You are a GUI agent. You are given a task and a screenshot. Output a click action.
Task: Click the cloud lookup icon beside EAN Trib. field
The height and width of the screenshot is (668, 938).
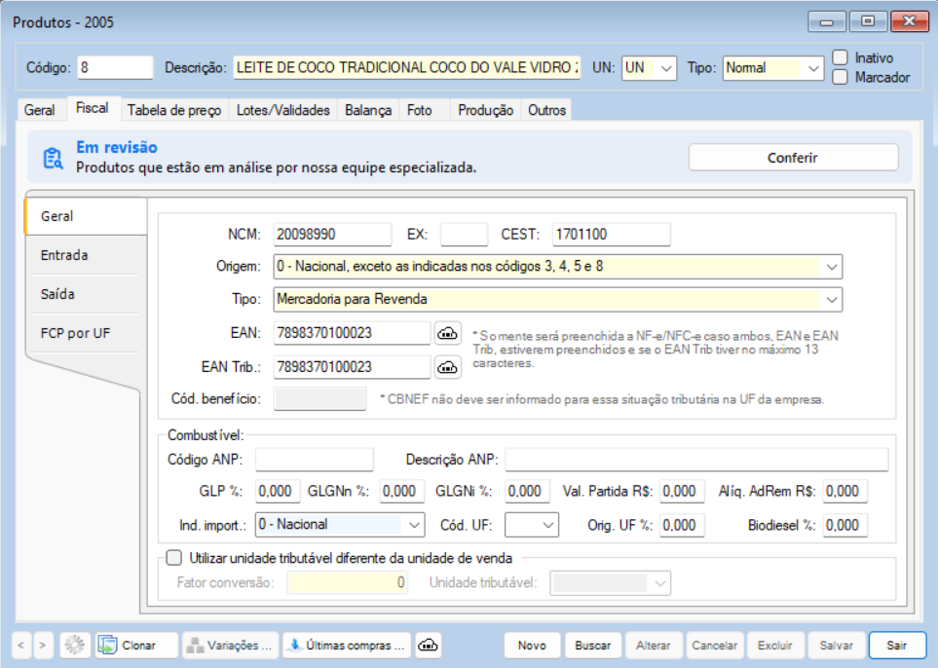tap(447, 367)
